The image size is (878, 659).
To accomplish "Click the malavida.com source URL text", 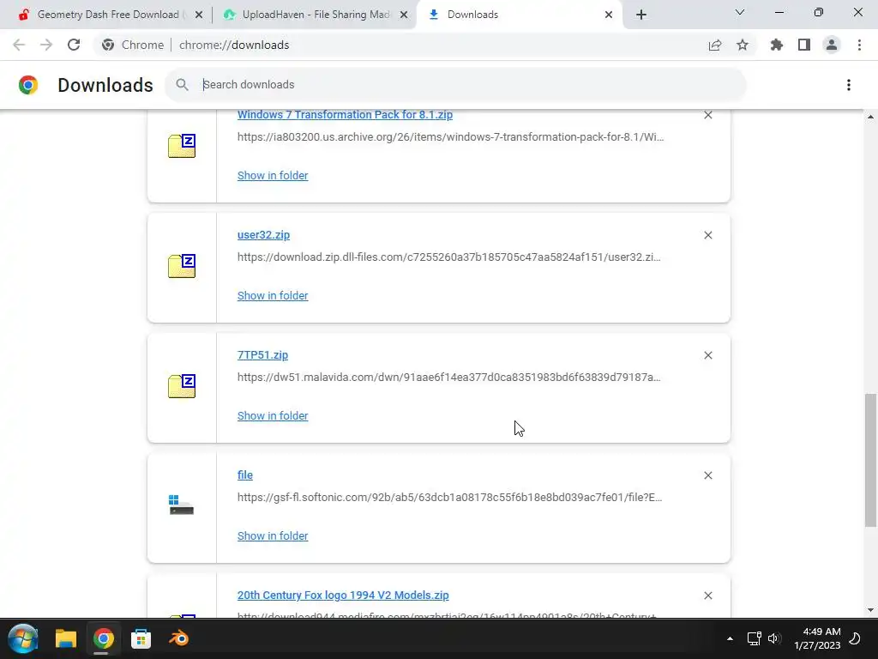I will 449,378.
